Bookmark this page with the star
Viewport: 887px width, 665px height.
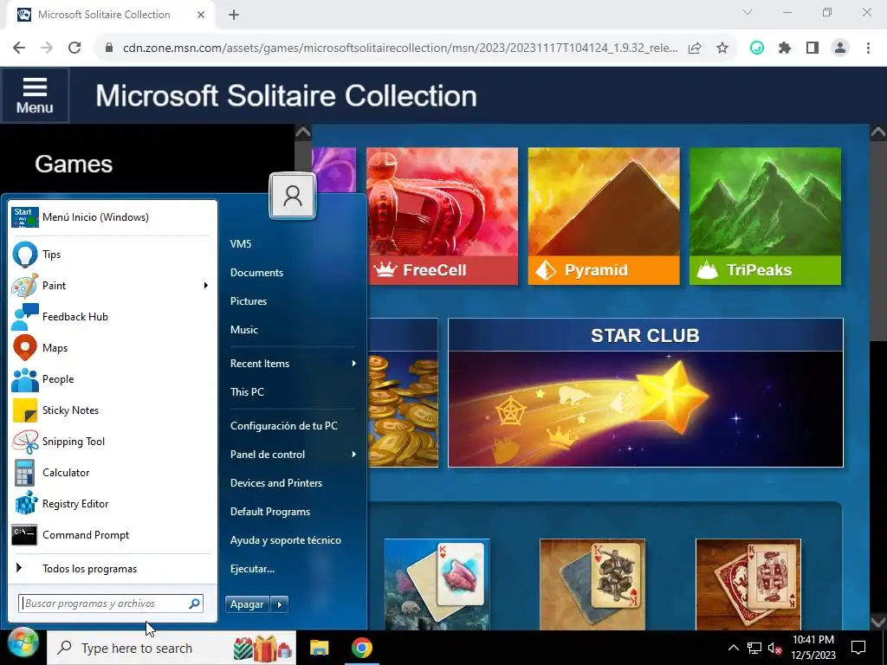click(x=722, y=48)
